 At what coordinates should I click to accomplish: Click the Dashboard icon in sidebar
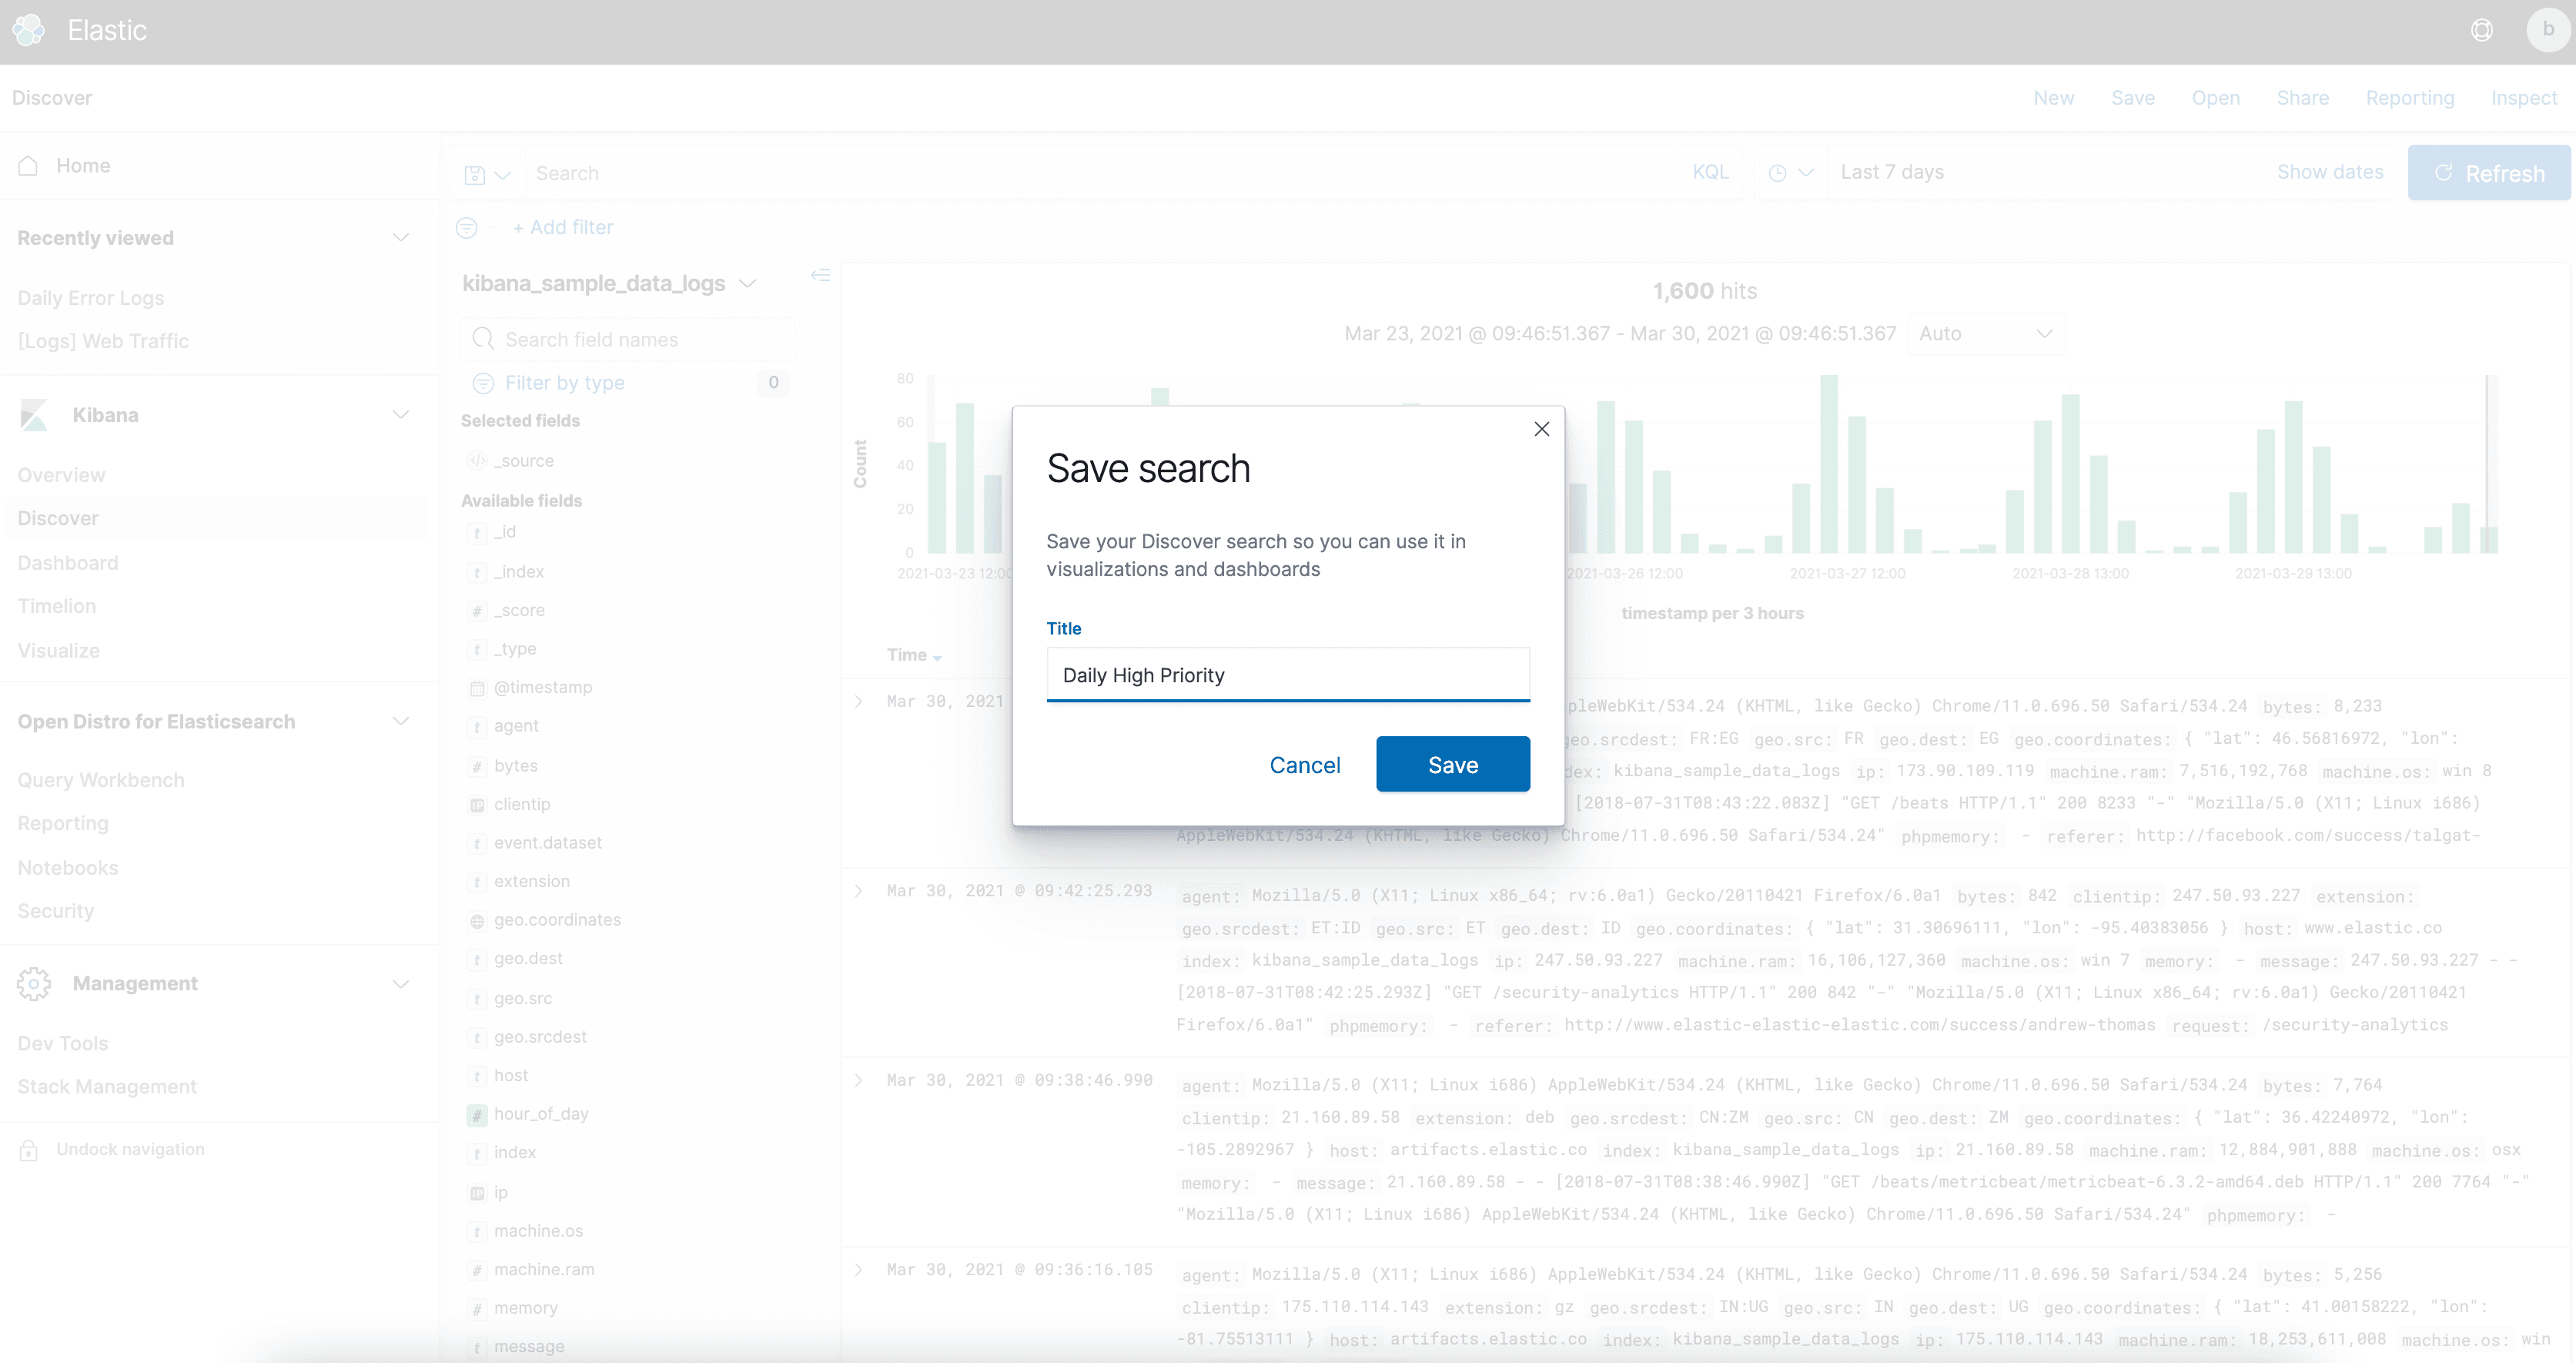[69, 561]
